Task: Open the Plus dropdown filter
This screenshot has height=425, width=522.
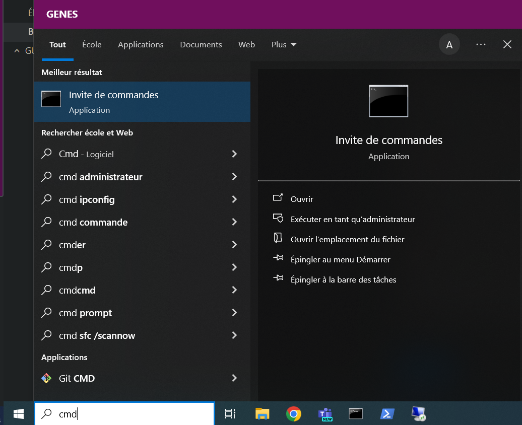Action: pos(283,44)
